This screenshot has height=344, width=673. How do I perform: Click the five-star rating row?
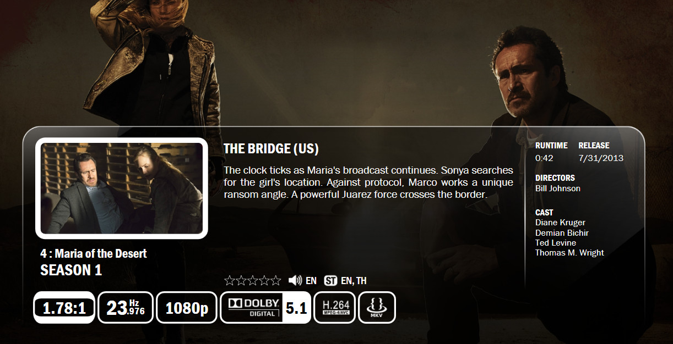click(x=253, y=281)
